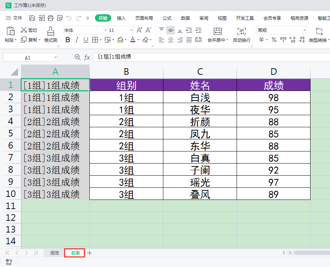
Task: Toggle Italic formatting
Action: point(77,40)
